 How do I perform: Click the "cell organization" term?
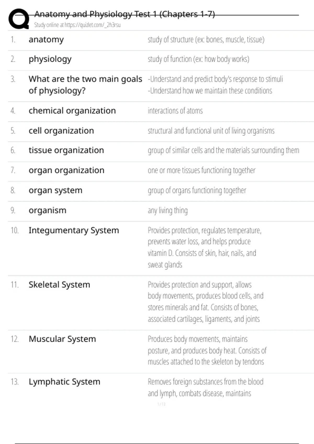click(61, 131)
